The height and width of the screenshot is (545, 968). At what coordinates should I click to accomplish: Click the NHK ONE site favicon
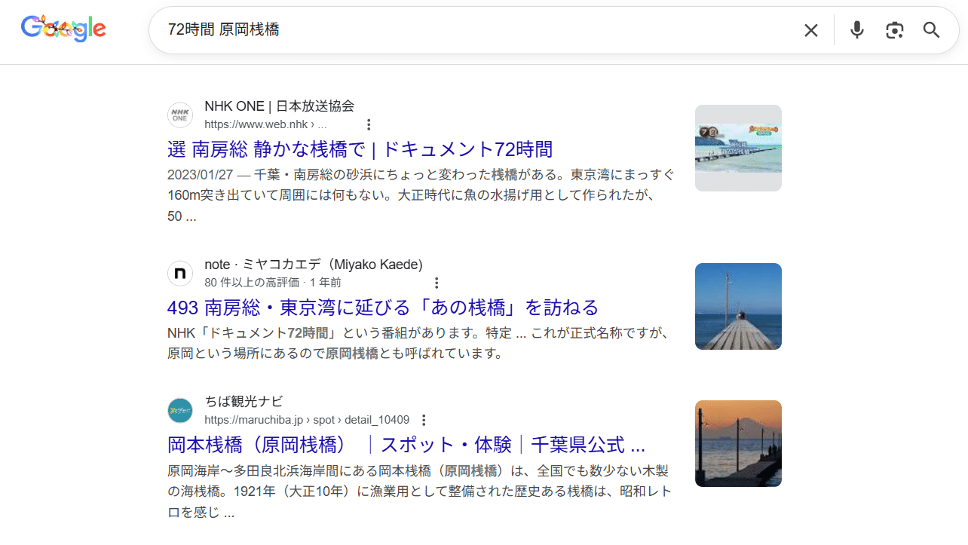point(180,115)
